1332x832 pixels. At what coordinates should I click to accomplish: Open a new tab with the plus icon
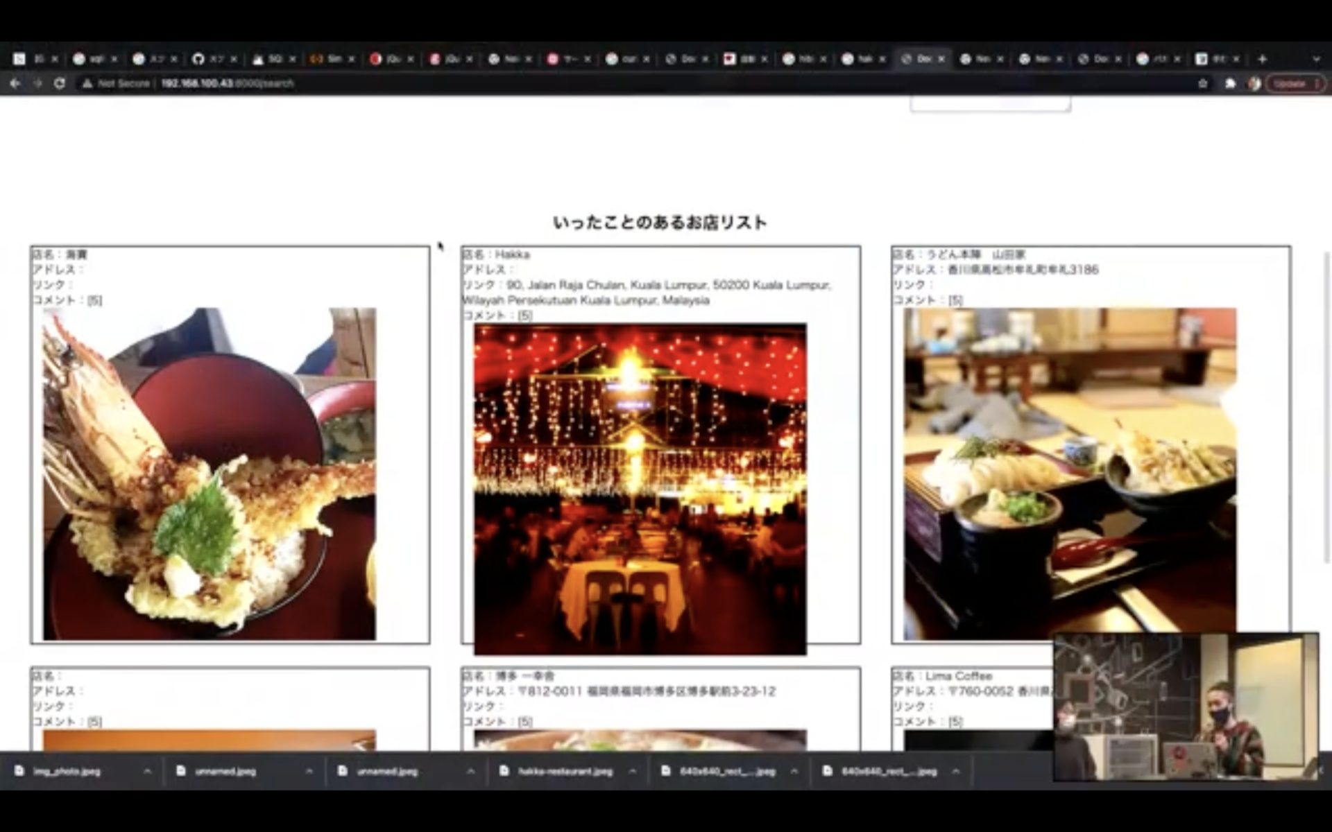[x=1262, y=59]
